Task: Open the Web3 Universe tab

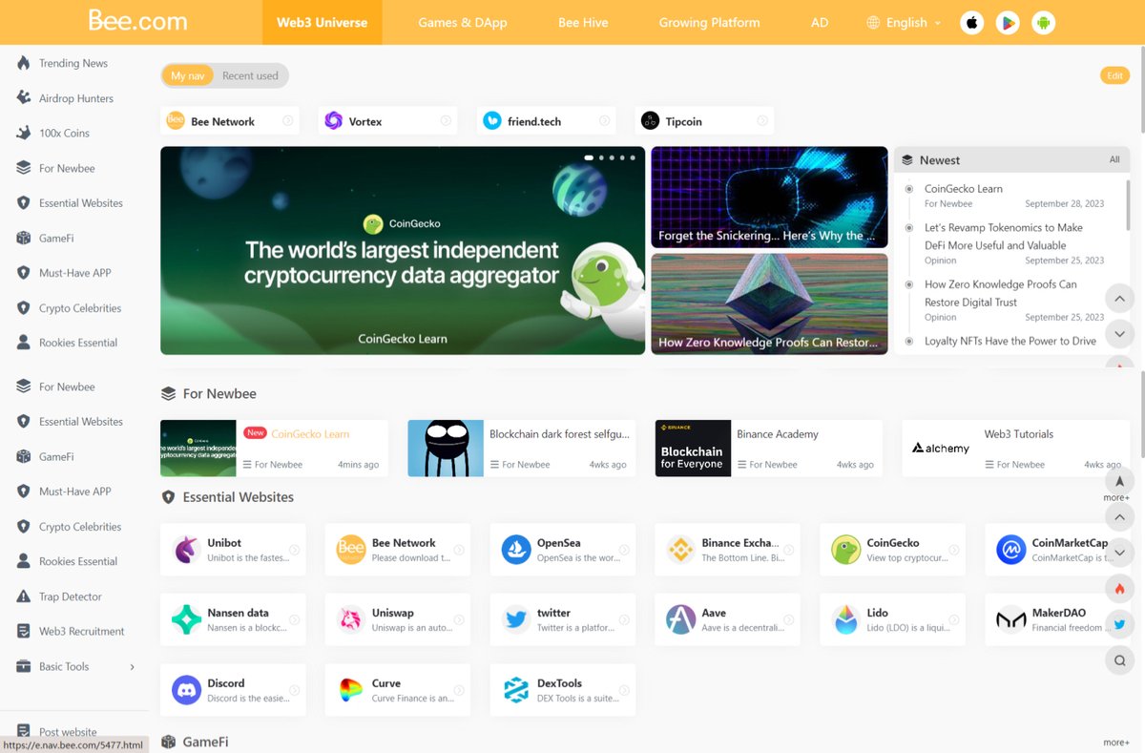Action: [x=323, y=23]
